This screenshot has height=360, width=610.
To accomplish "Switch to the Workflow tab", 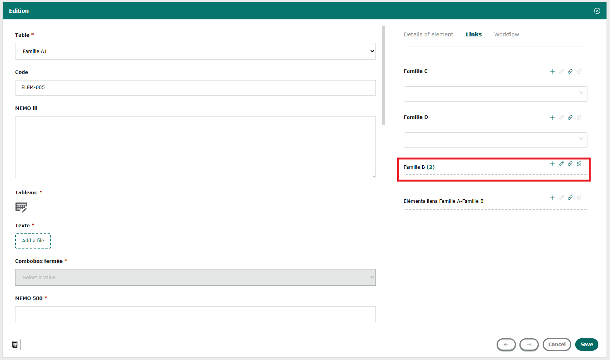I will click(x=506, y=34).
